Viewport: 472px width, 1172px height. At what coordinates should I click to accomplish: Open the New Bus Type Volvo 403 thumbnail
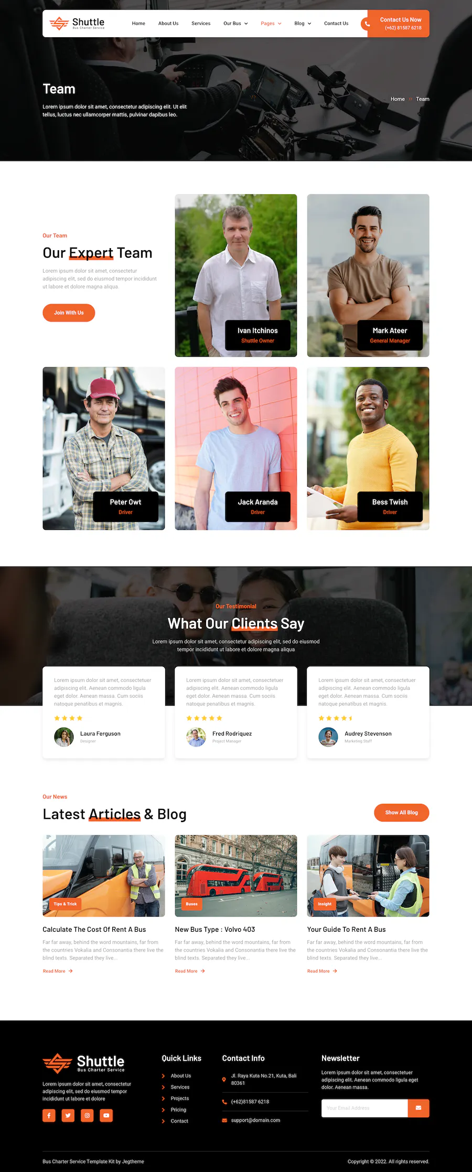point(236,876)
